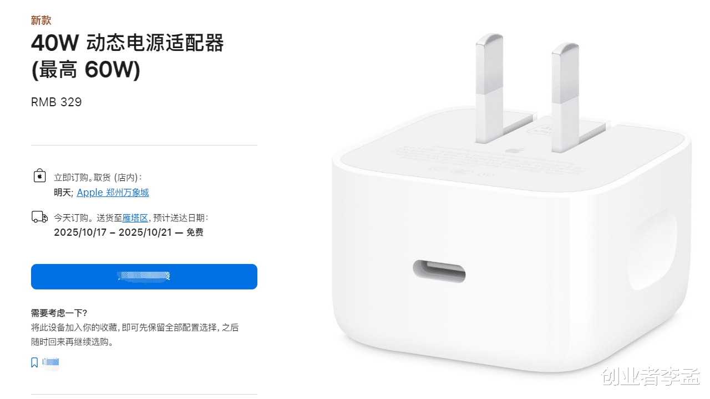Click the blurred save link beside bookmark
710x399 pixels.
[50, 363]
